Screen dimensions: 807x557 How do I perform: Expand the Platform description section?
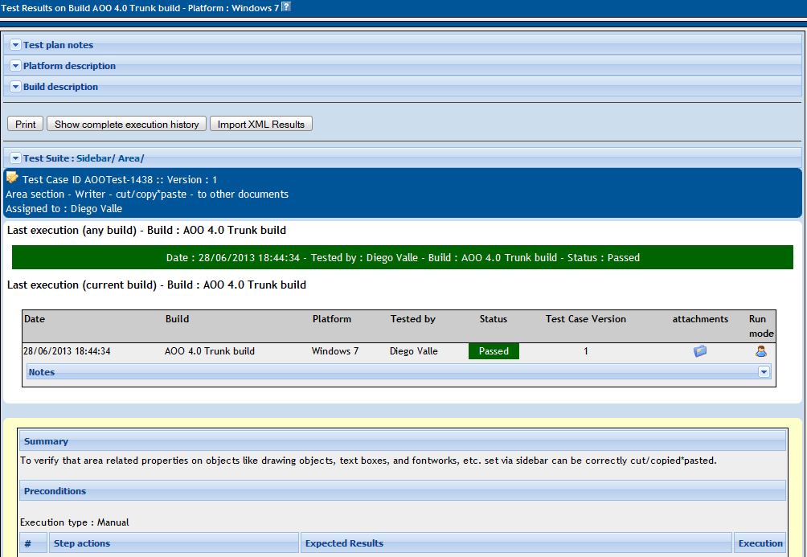pos(15,66)
